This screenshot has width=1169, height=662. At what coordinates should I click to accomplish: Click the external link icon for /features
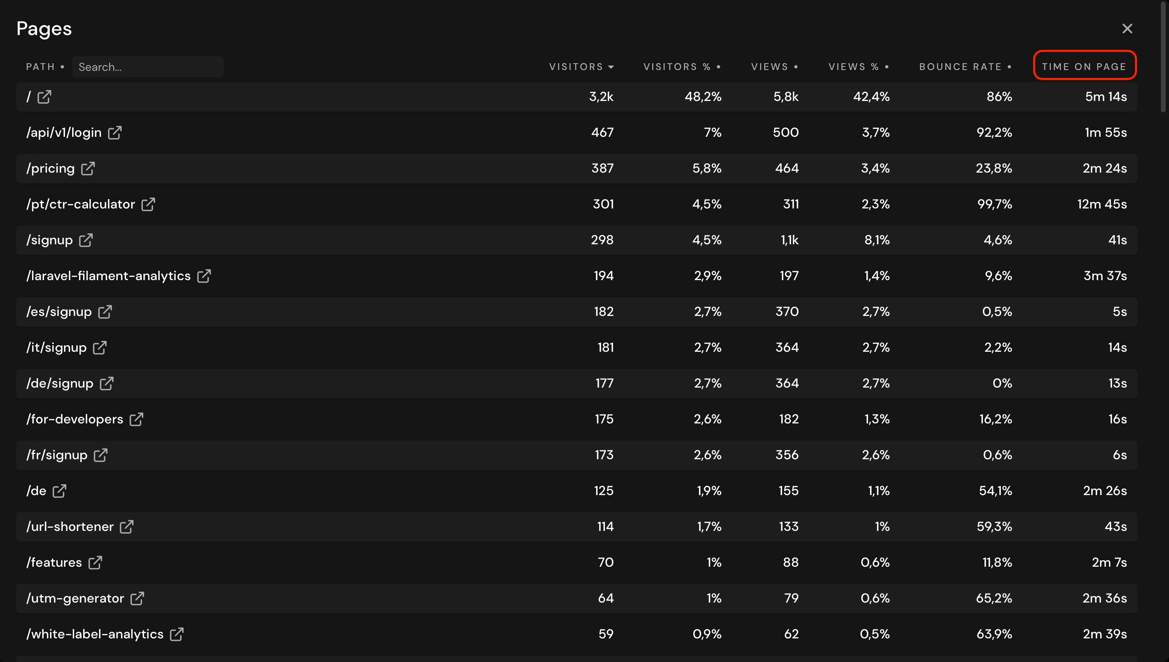tap(95, 562)
